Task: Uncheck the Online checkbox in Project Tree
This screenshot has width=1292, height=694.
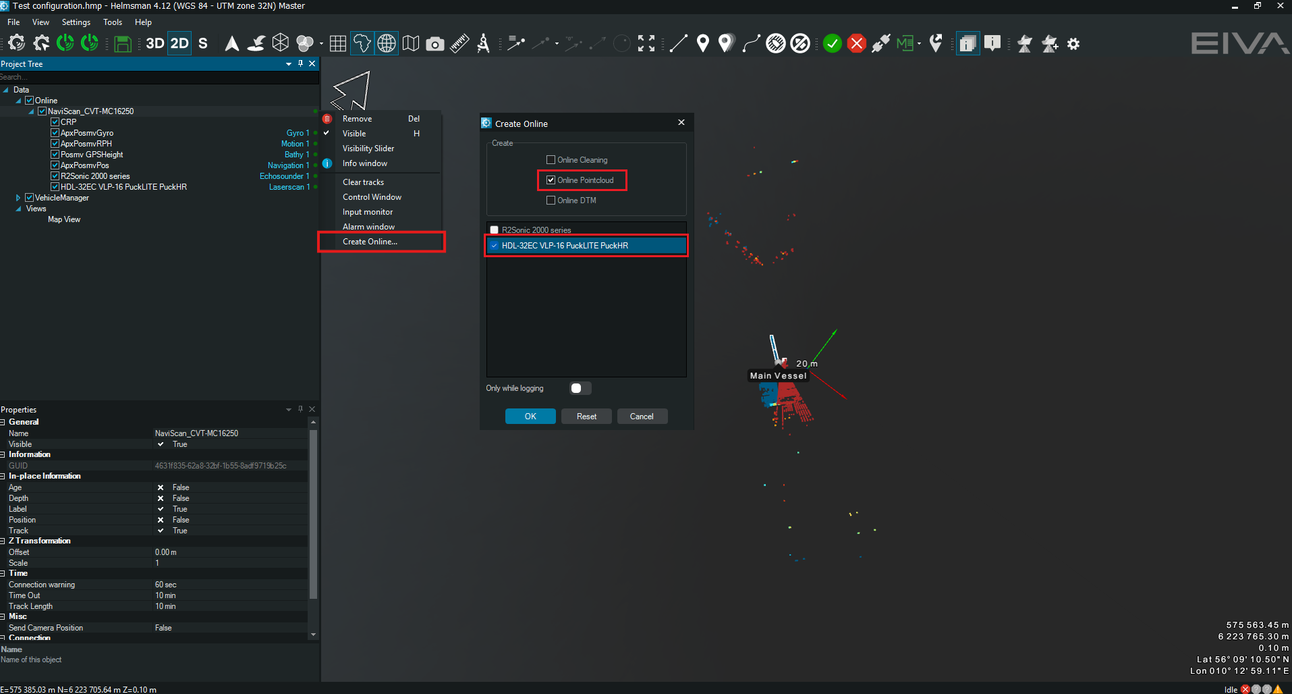Action: [30, 101]
